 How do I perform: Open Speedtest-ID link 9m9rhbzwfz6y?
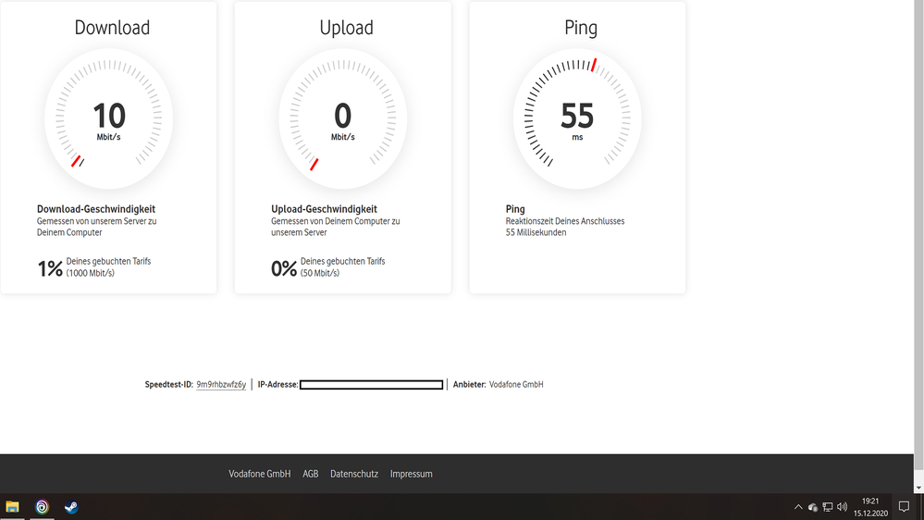221,384
